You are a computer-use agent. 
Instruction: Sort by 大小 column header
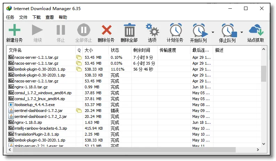coord(96,50)
